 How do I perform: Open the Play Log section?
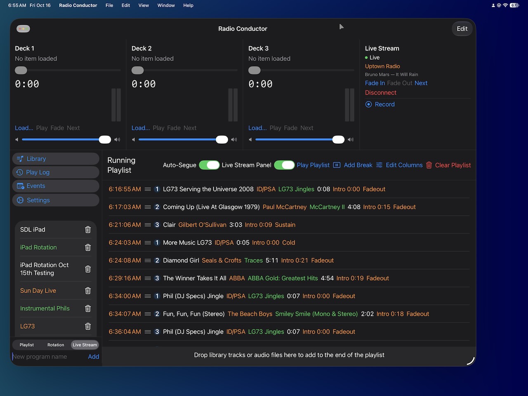click(x=56, y=172)
